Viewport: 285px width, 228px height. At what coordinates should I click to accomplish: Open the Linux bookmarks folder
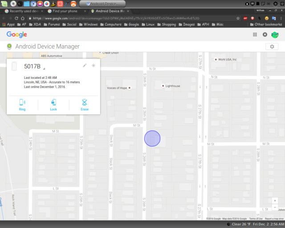pos(148,24)
